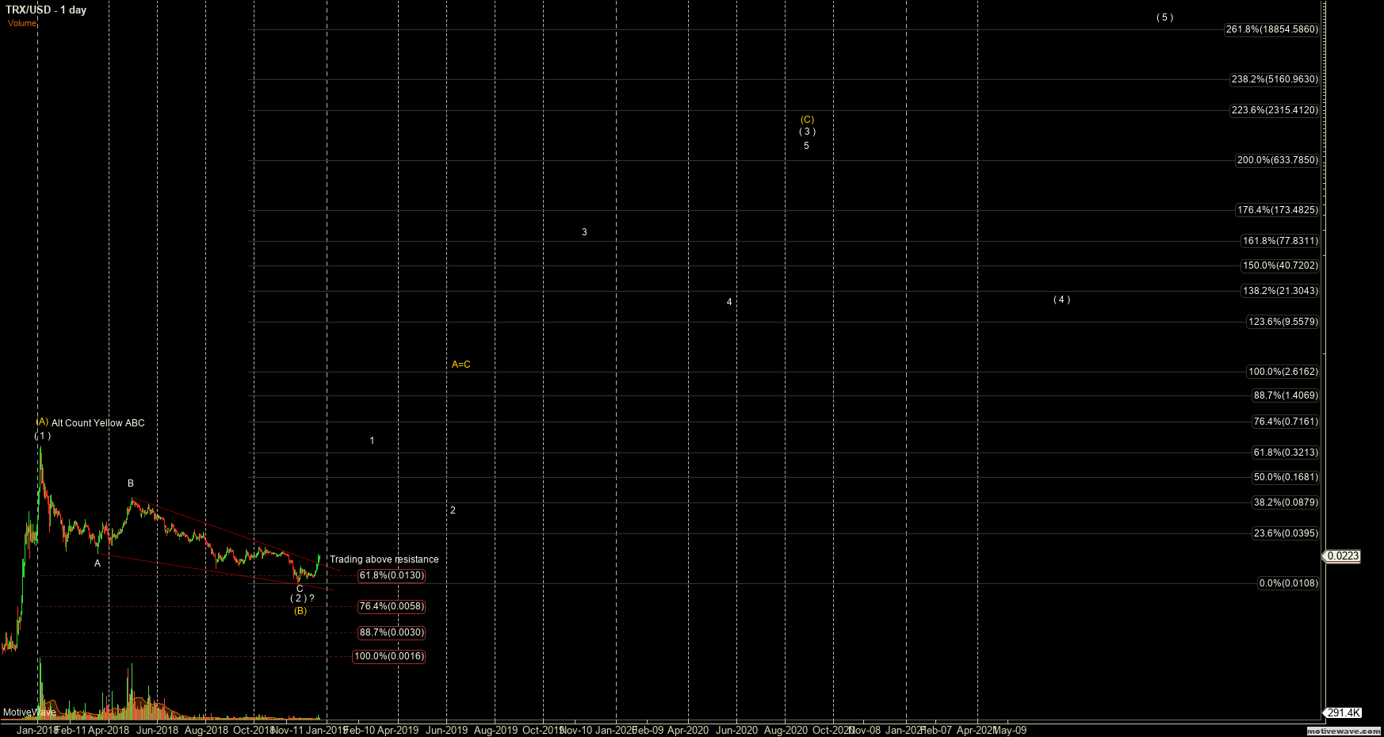Click the TRX/USD - 1 day chart title
1384x737 pixels.
47,10
